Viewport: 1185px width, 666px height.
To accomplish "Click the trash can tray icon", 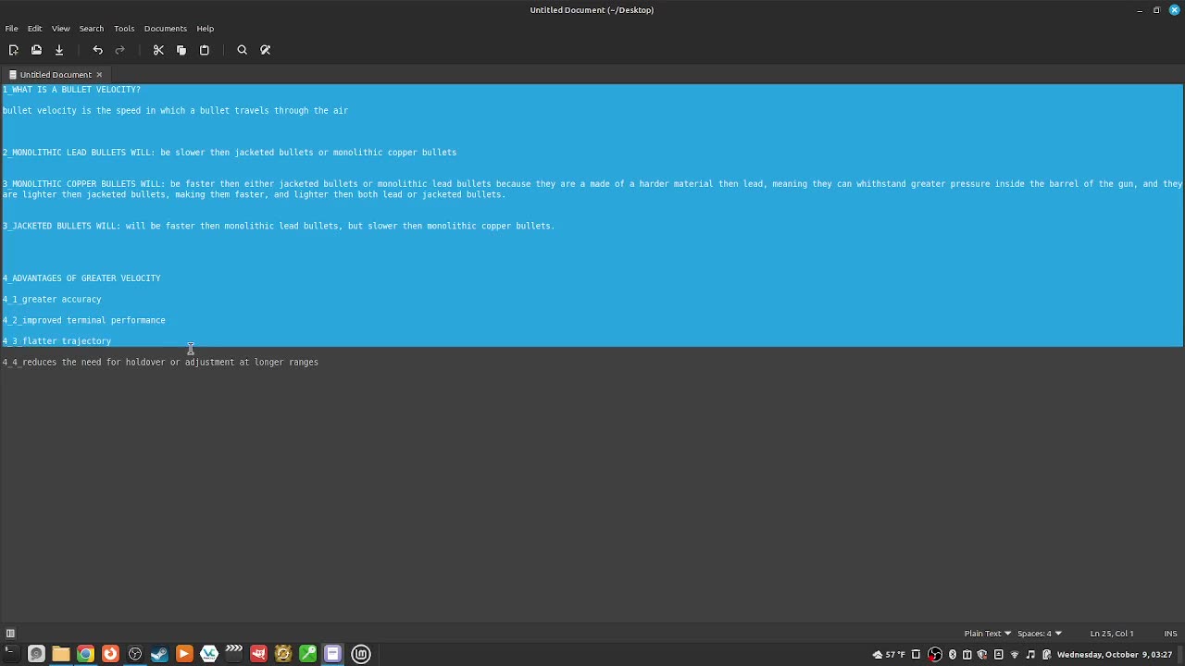I will 916,654.
